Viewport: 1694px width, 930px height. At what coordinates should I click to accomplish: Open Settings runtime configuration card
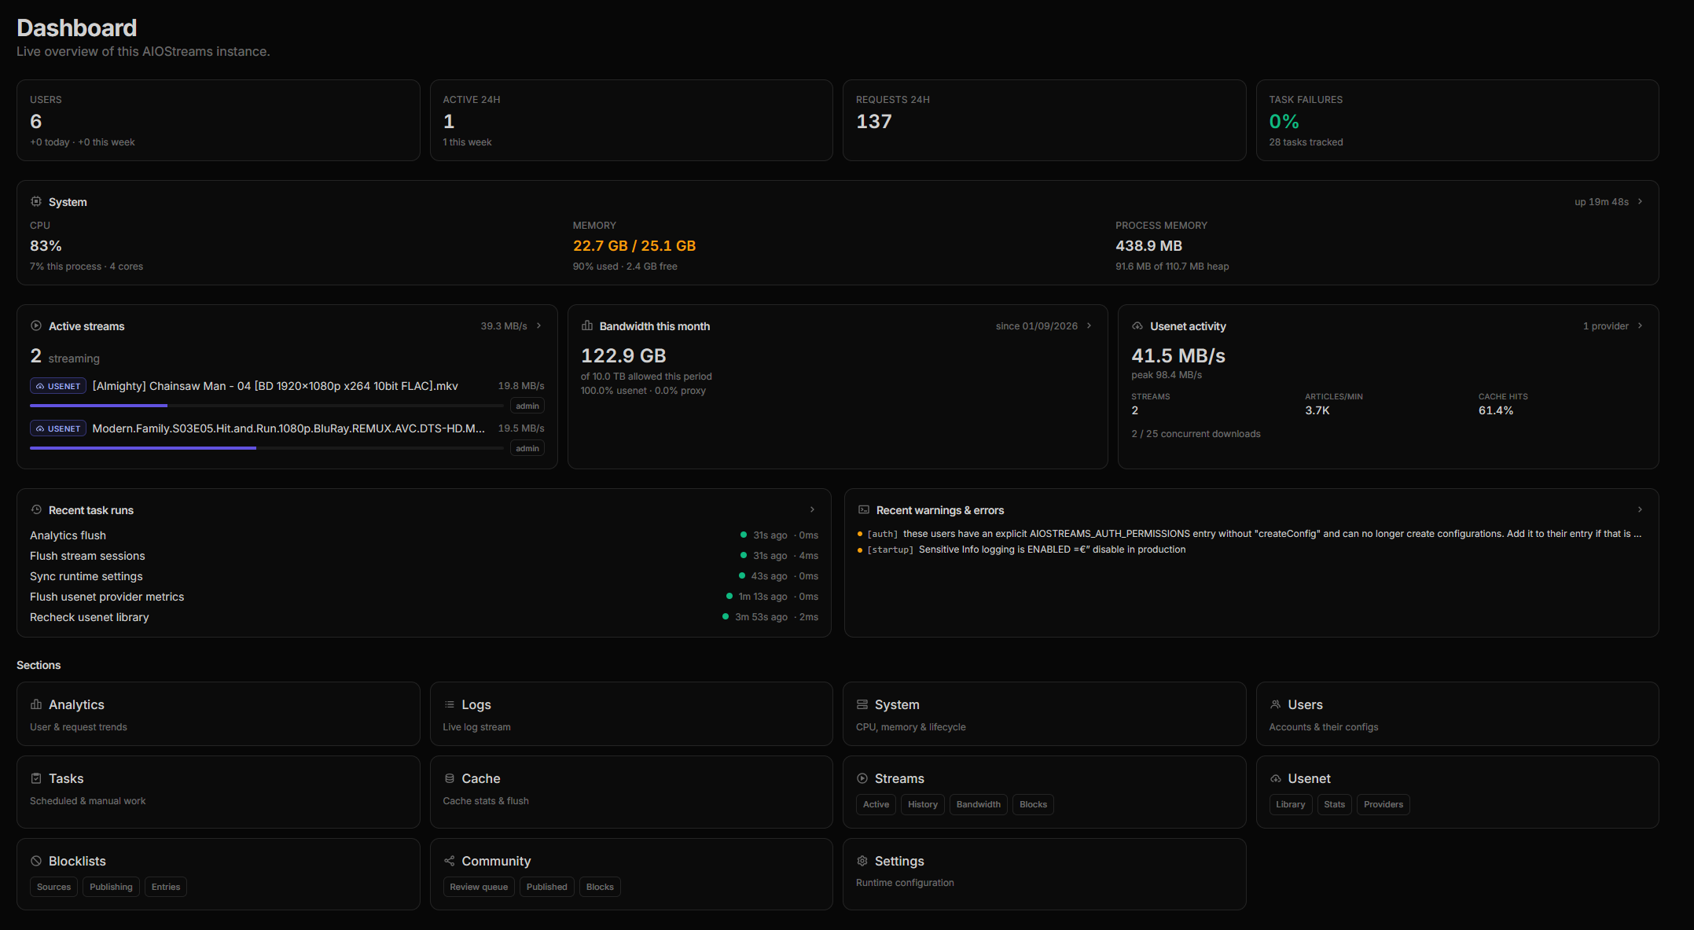coord(1045,874)
